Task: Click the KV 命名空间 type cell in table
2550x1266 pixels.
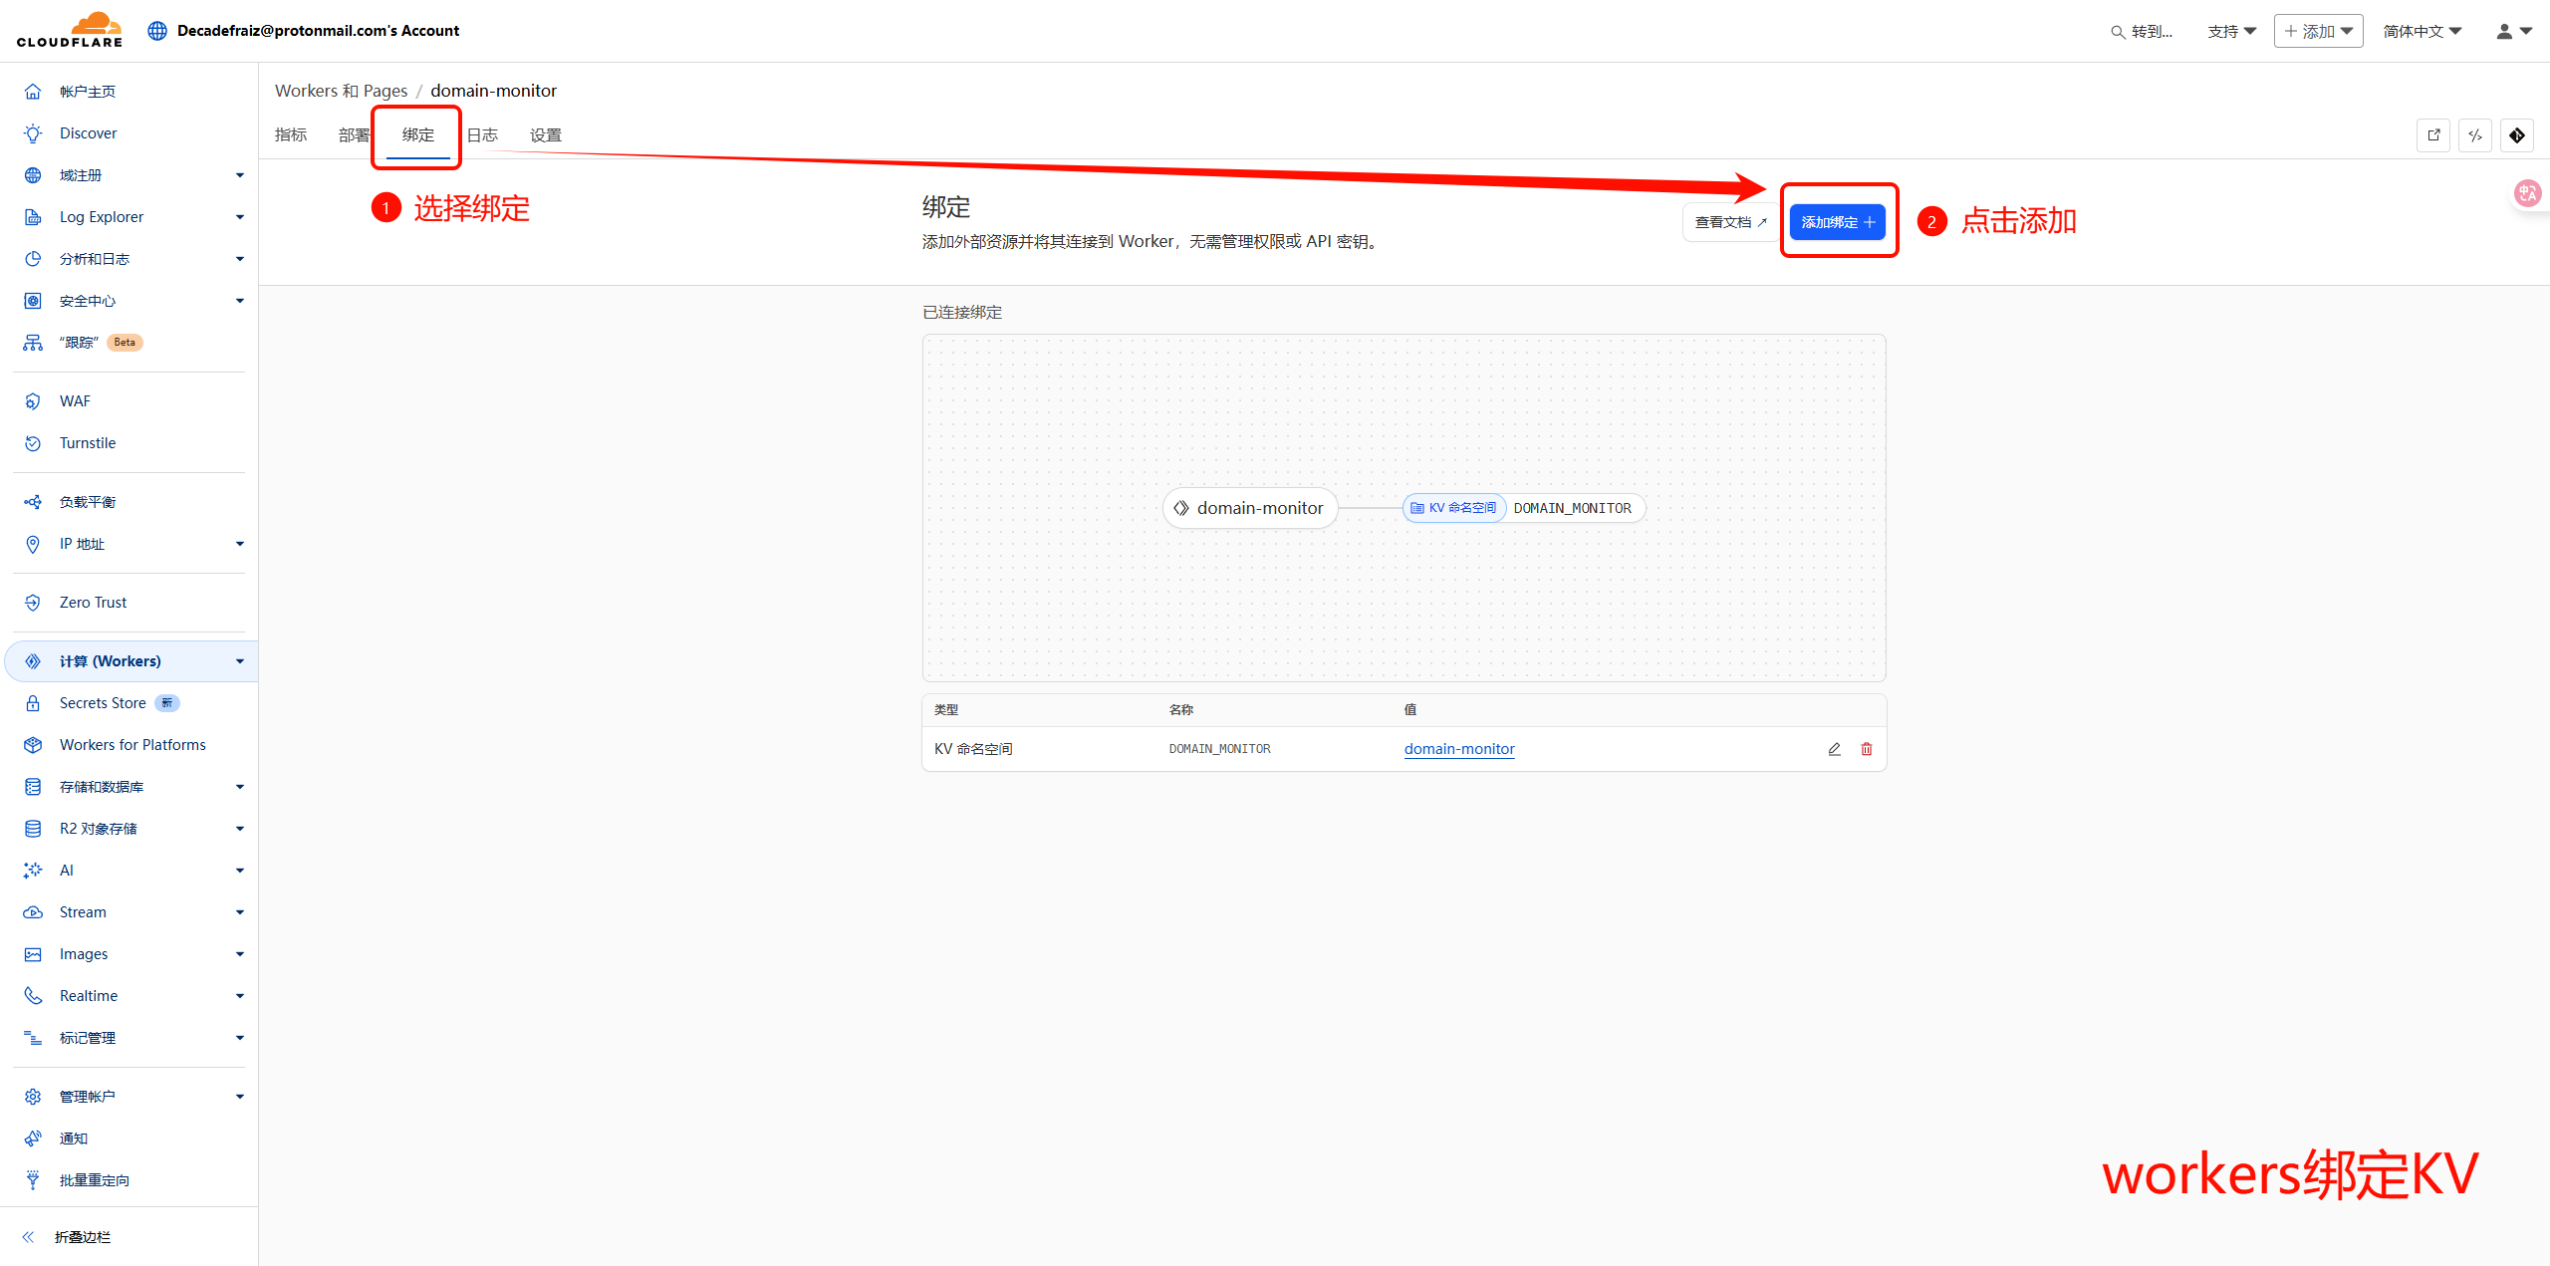Action: click(973, 749)
